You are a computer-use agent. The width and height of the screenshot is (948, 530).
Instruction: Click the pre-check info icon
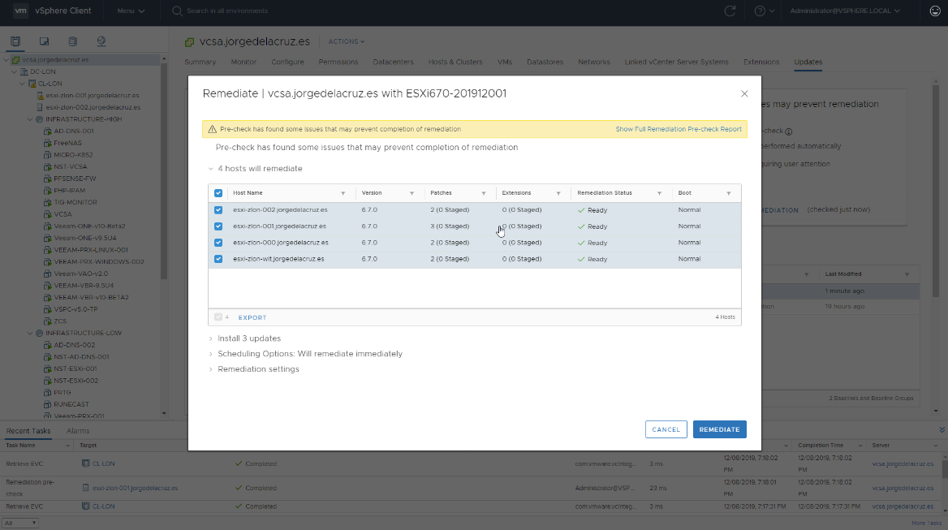pos(788,131)
